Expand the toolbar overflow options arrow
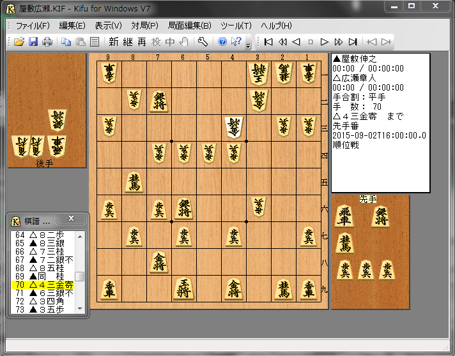 pyautogui.click(x=248, y=45)
